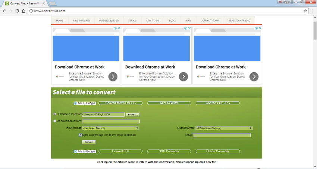Open AdChoices info on the second ad
Screen dimensions: 317x169
click(x=186, y=28)
